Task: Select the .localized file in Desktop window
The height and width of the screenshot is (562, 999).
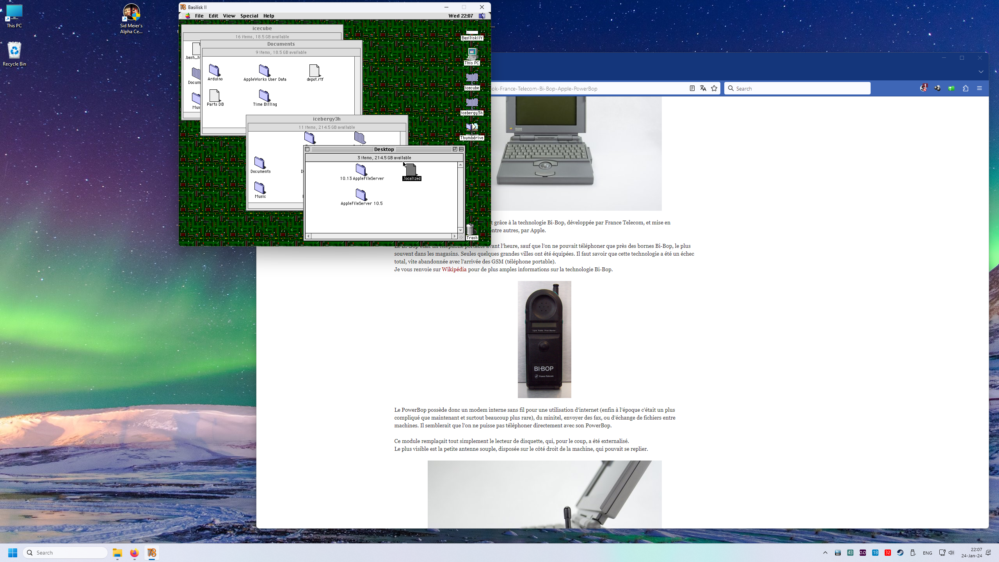Action: (x=411, y=172)
